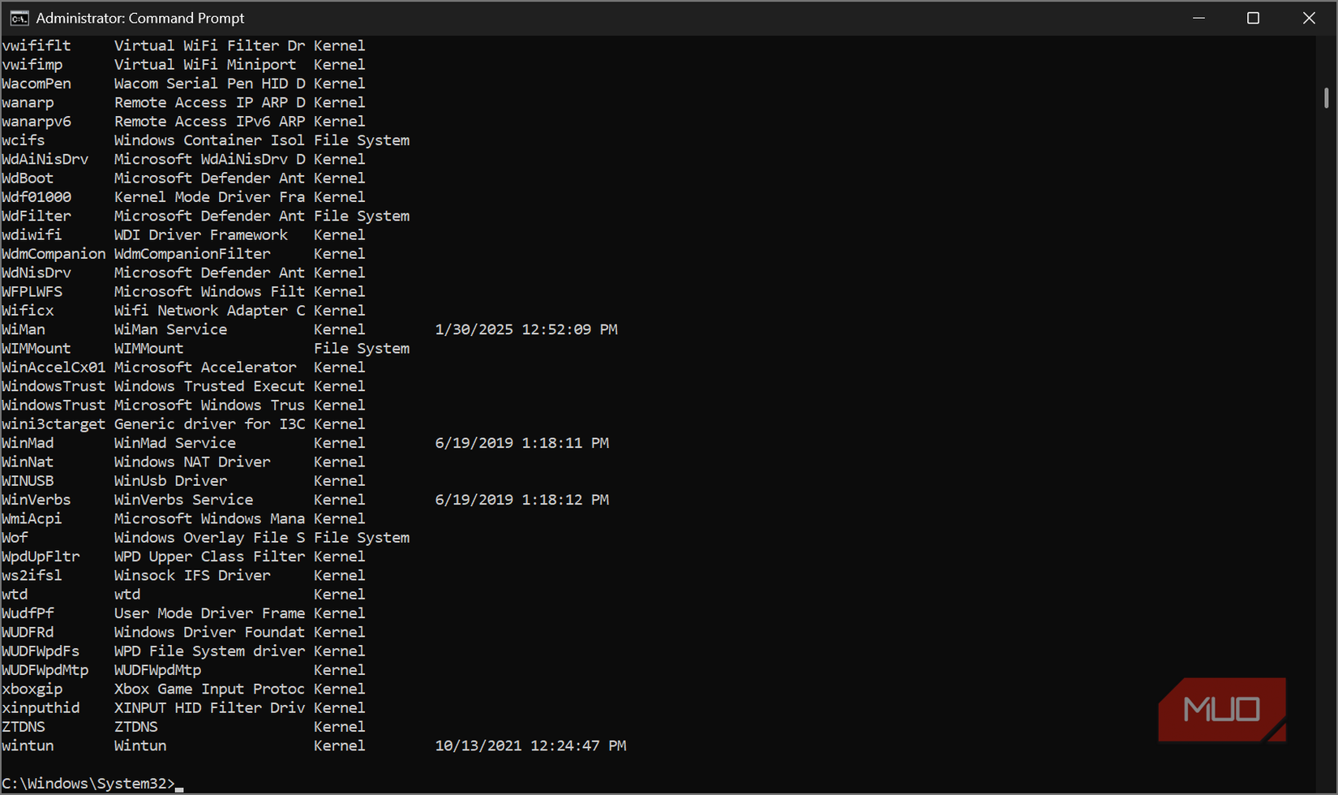The width and height of the screenshot is (1338, 795).
Task: Select the WinUsb Driver display name
Action: [x=170, y=481]
